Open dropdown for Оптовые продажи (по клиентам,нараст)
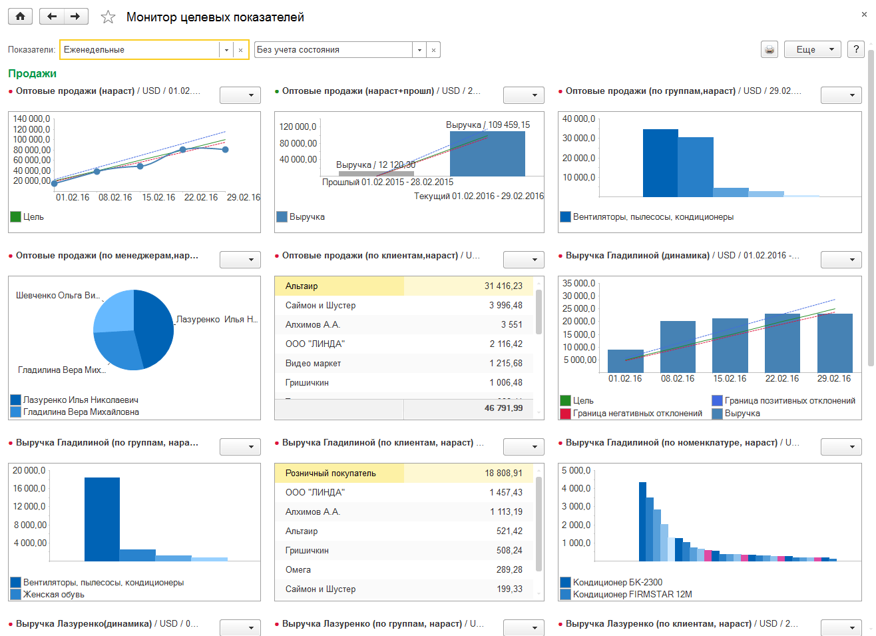The height and width of the screenshot is (636, 876). [x=523, y=260]
